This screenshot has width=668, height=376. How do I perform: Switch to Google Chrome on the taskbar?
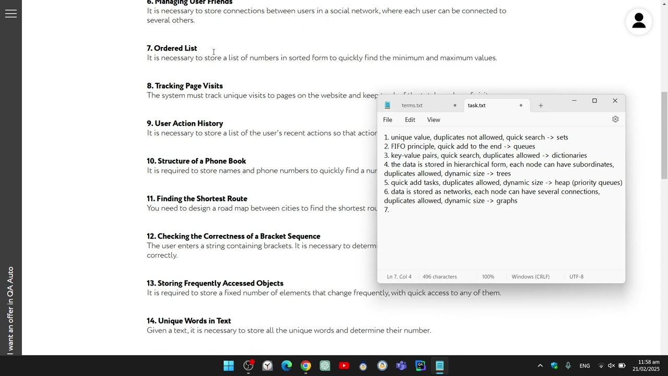tap(306, 366)
